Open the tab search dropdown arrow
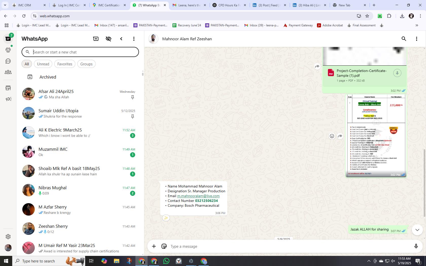Screen dimensions: 426x266 point(5,5)
